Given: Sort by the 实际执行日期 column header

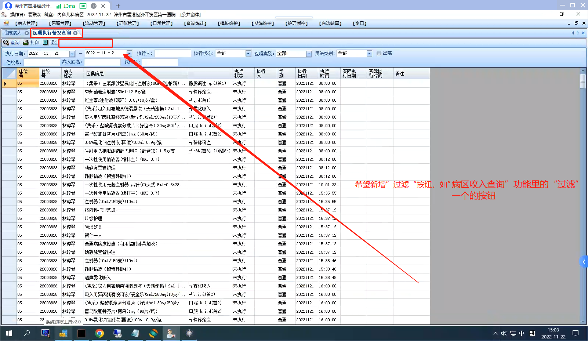Looking at the screenshot, I should click(353, 73).
